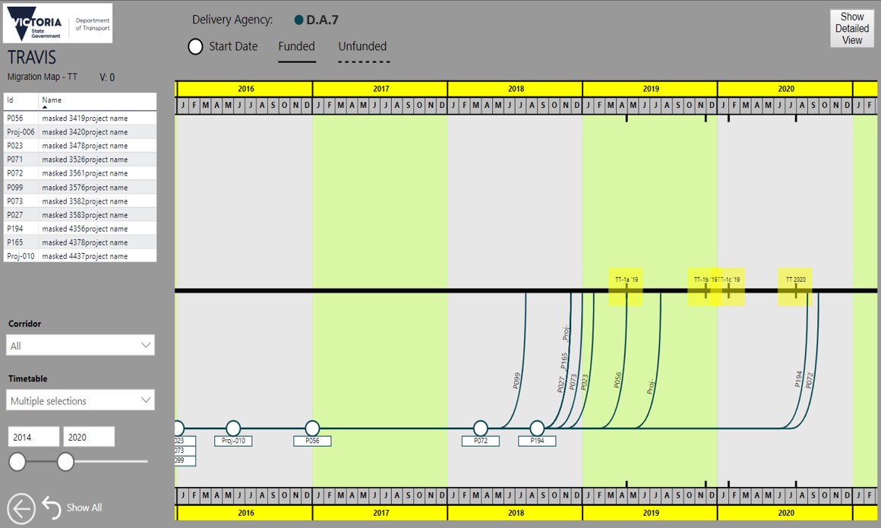Click the circled back arrow icon
Image resolution: width=881 pixels, height=528 pixels.
point(21,508)
